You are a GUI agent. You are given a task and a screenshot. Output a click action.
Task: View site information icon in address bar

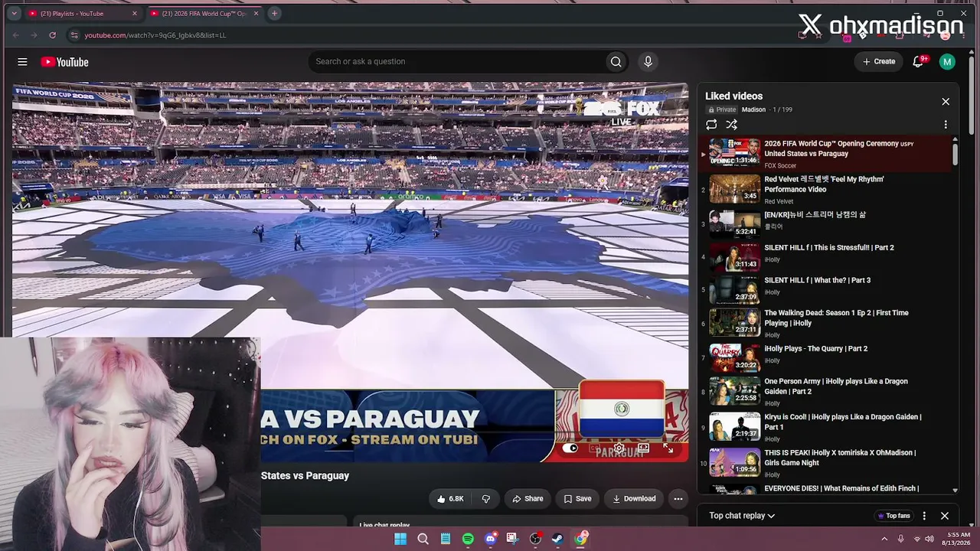(x=73, y=35)
